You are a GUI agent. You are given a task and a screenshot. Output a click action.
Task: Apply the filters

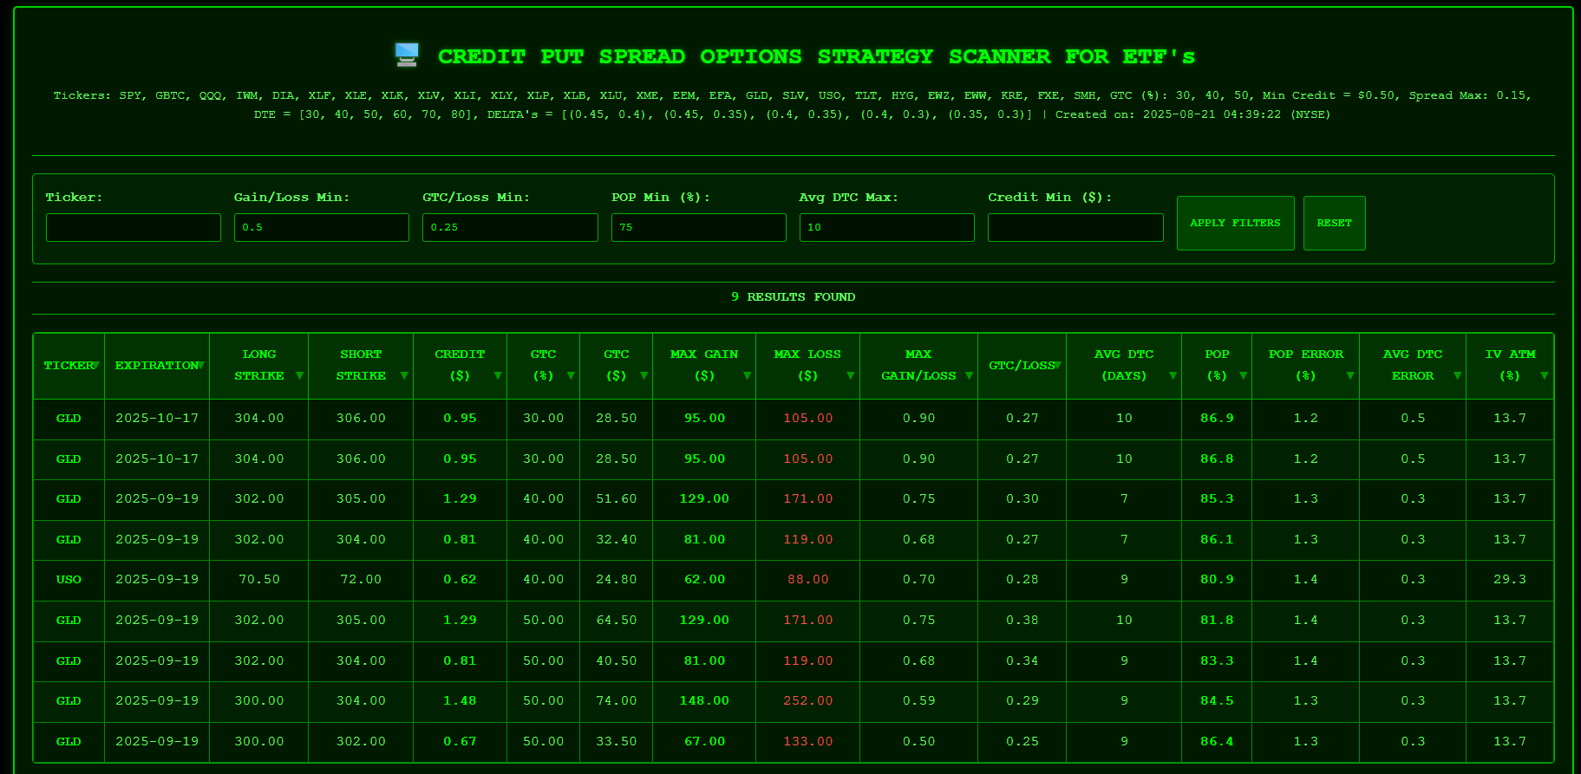click(1235, 224)
